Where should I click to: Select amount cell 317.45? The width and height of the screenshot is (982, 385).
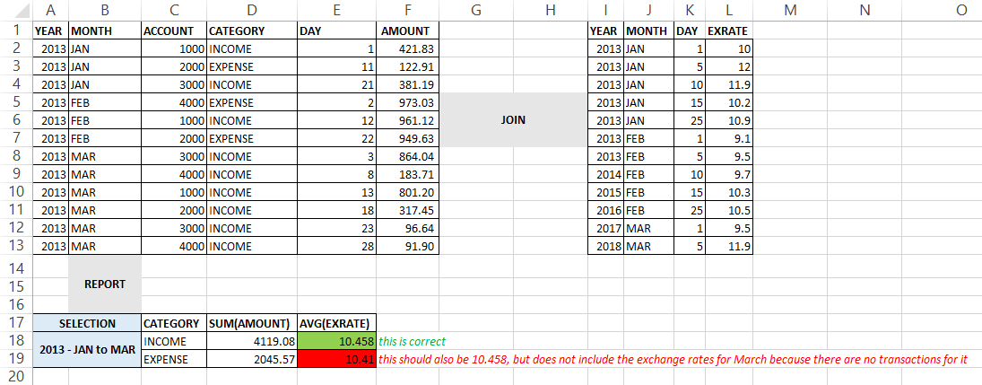(x=408, y=211)
